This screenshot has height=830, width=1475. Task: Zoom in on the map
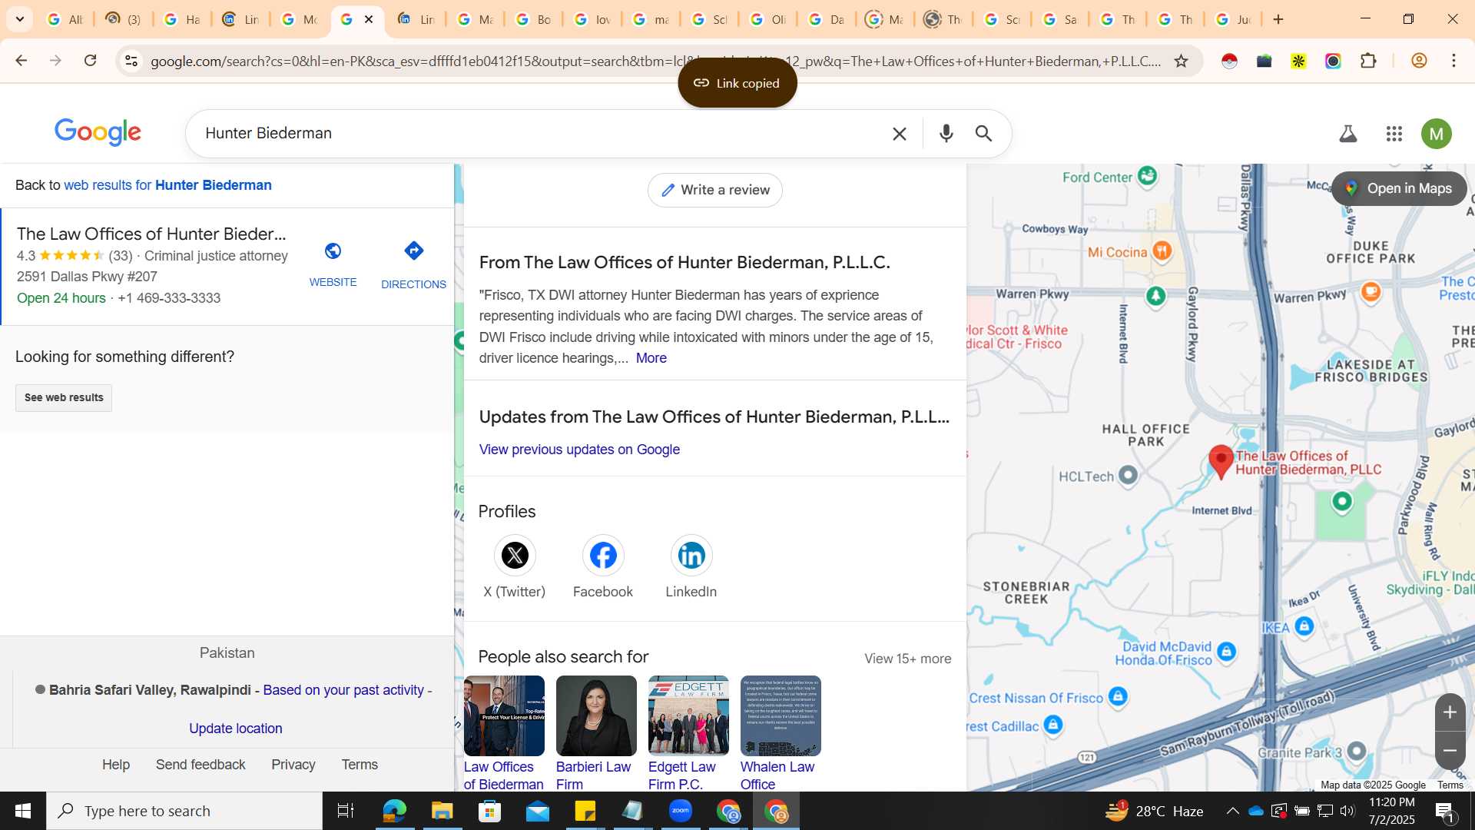1450,712
